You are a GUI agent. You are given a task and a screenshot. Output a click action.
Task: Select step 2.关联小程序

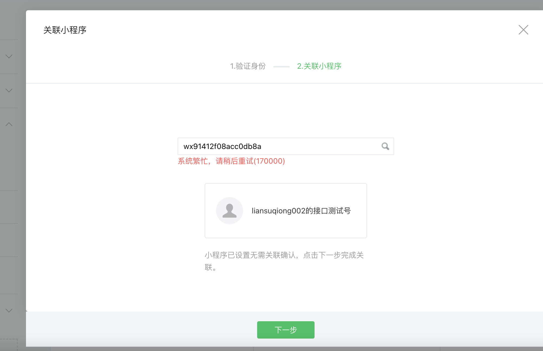tap(319, 66)
